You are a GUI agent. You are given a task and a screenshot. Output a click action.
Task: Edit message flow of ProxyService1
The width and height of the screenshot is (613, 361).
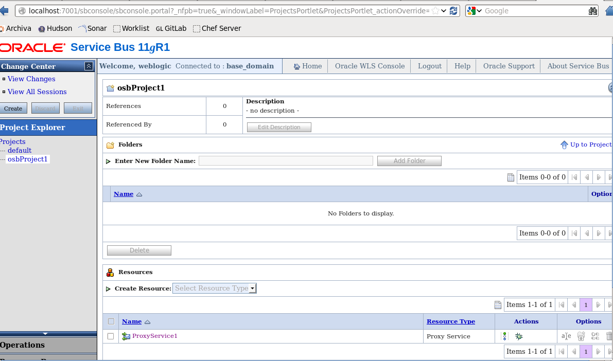pyautogui.click(x=504, y=336)
